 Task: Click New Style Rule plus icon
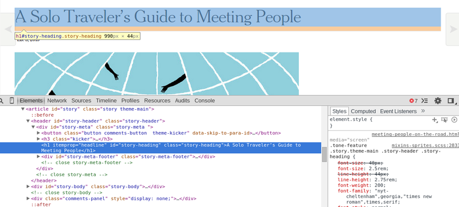pyautogui.click(x=435, y=120)
